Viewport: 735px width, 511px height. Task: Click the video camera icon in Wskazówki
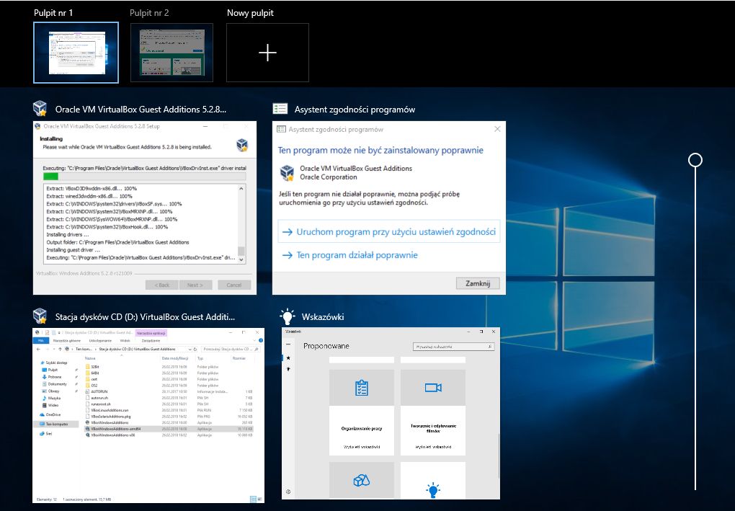point(432,388)
